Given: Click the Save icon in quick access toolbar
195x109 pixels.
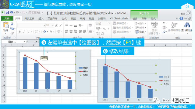Looking at the screenshot, I should (7, 12).
